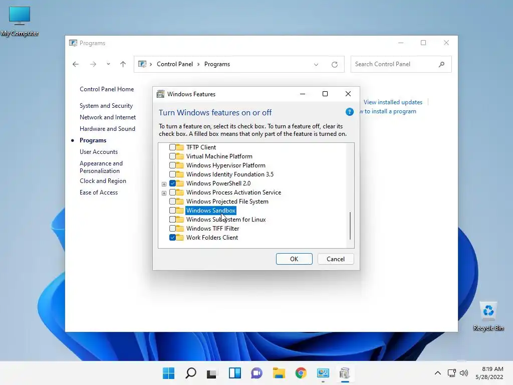The width and height of the screenshot is (513, 385).
Task: Open System and Security category
Action: coord(106,106)
